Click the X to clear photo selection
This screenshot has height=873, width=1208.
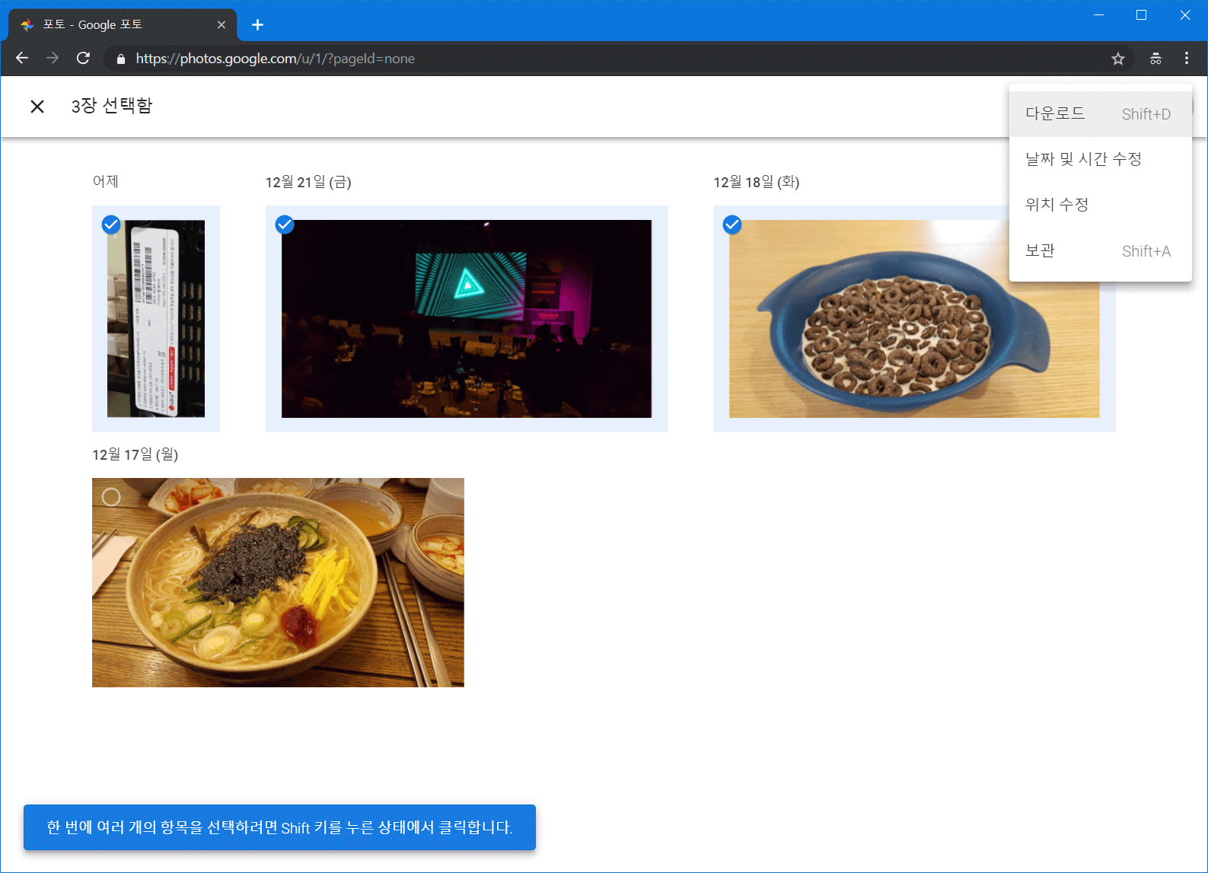click(x=37, y=107)
